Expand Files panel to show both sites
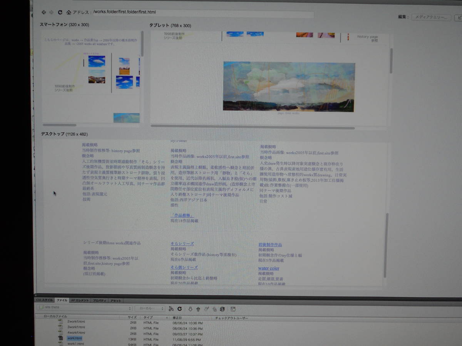 pyautogui.click(x=233, y=309)
